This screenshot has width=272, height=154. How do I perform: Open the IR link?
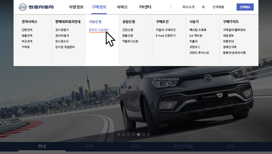[203, 7]
